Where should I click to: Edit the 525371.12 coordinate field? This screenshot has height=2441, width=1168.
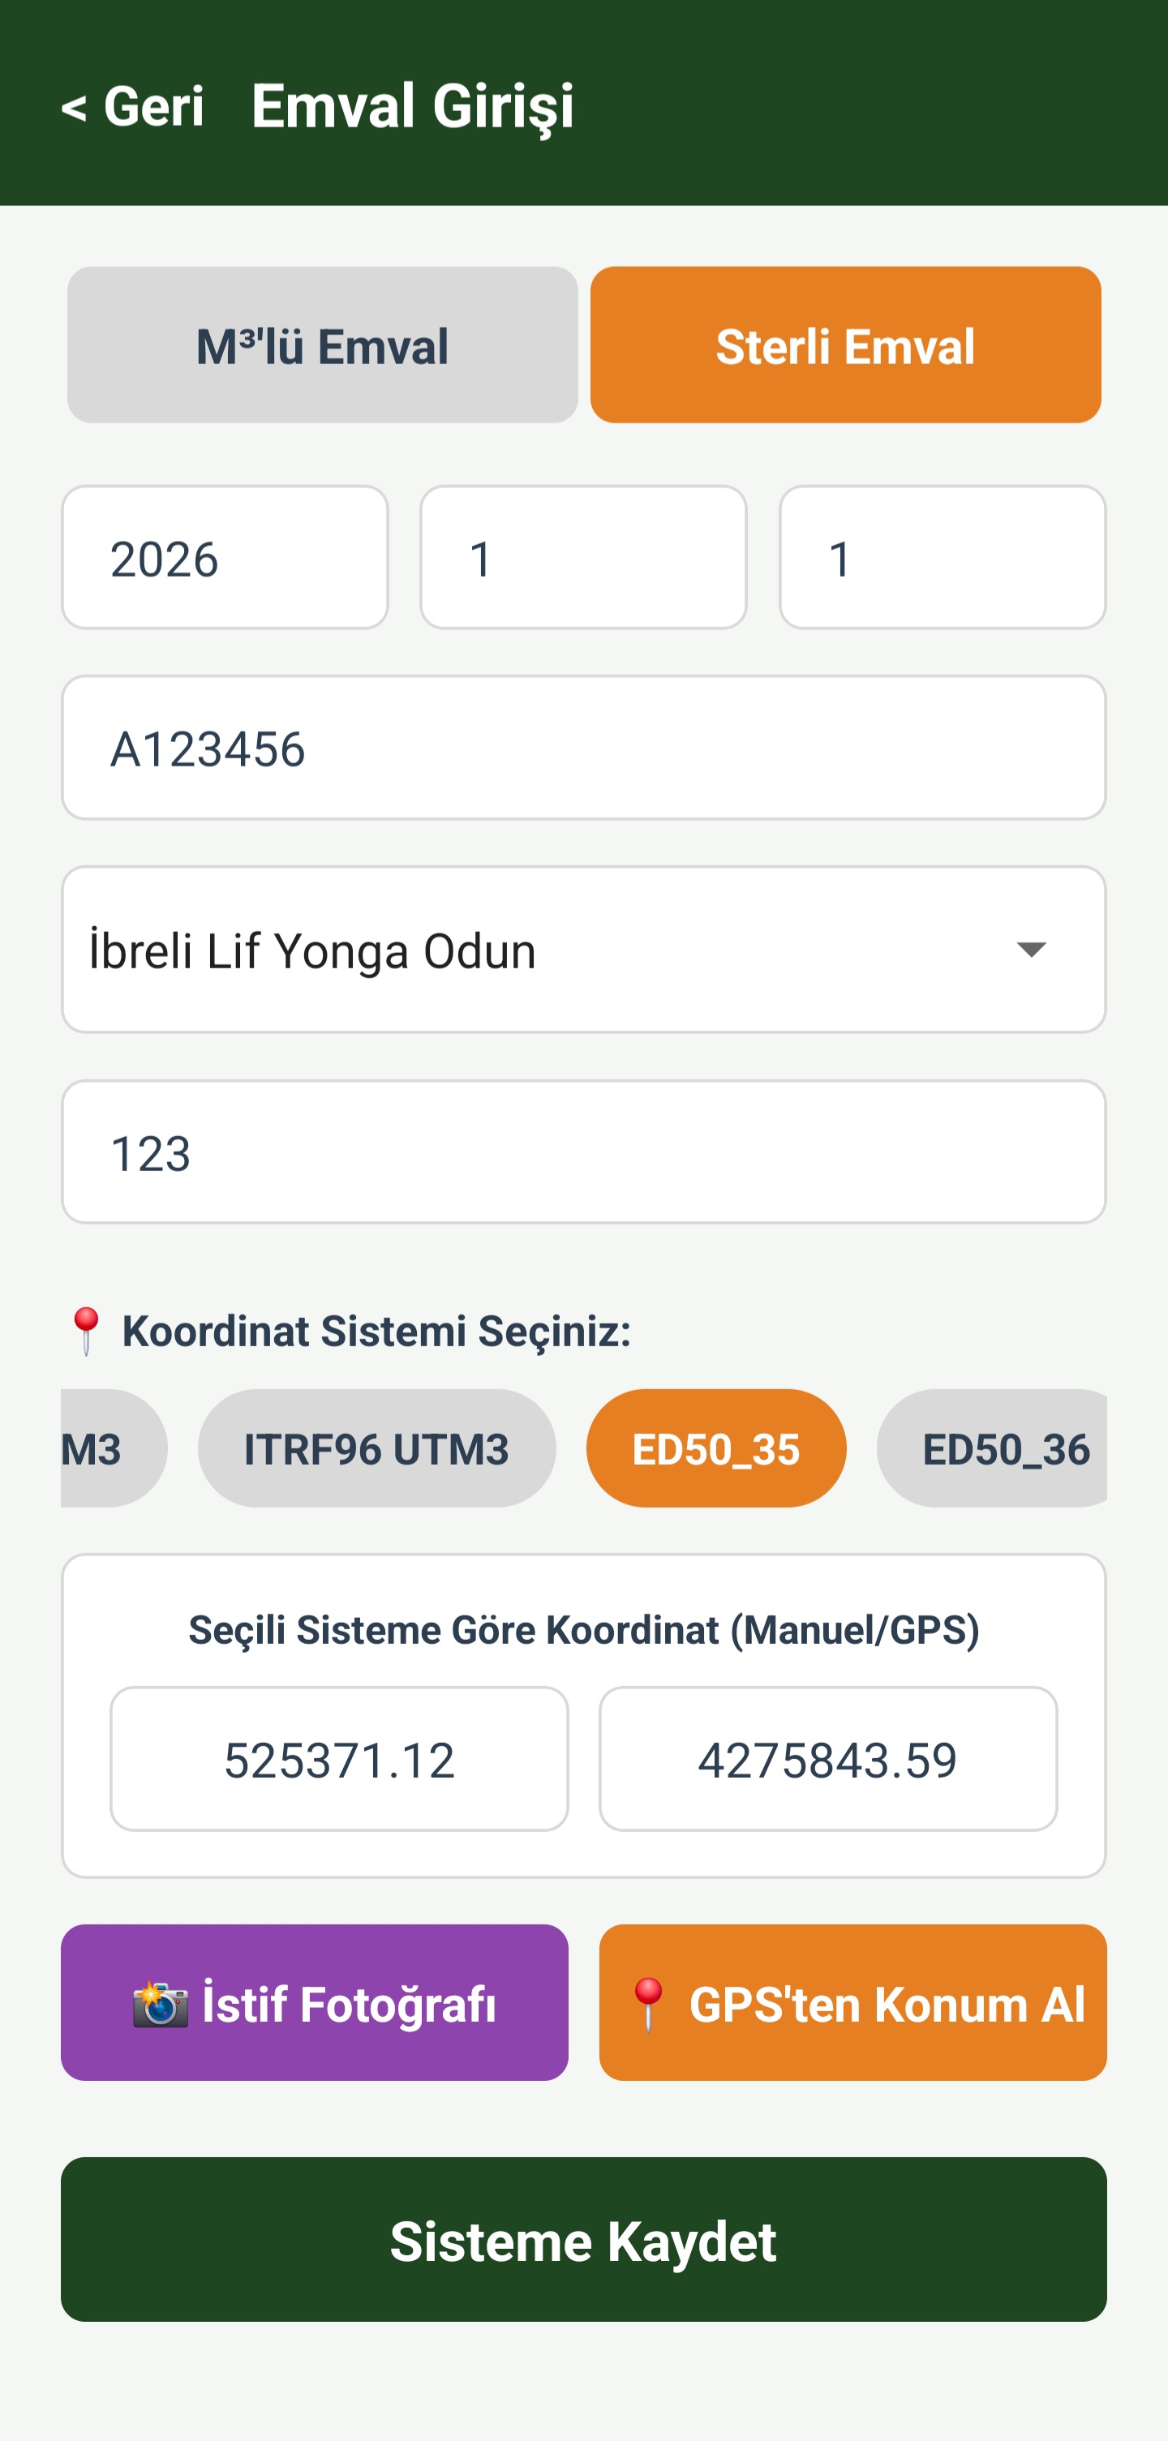[339, 1759]
